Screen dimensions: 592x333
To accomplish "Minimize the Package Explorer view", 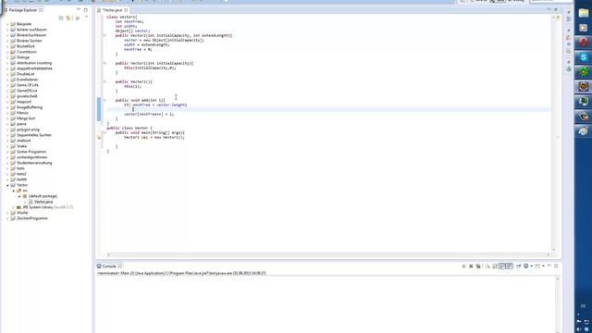I will click(79, 10).
